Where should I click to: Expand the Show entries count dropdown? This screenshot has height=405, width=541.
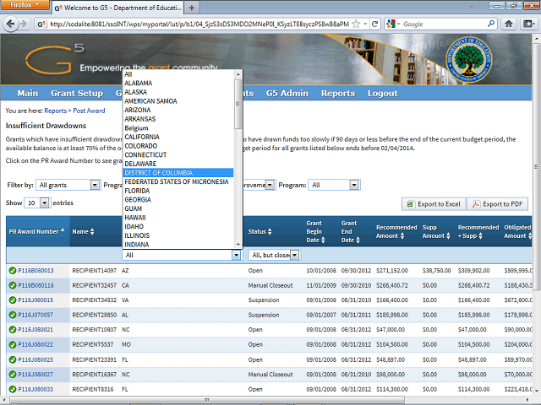38,203
